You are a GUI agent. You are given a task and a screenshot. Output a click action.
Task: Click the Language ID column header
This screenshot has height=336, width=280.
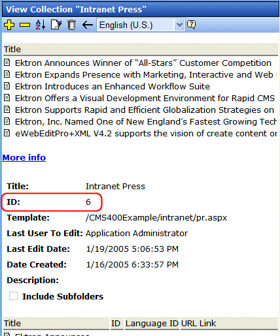coord(152,324)
